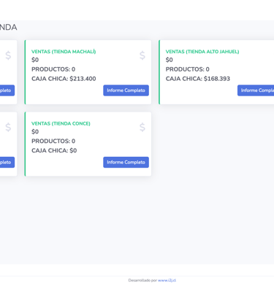Image resolution: width=274 pixels, height=291 pixels.
Task: Open Informe Completo for Tienda Conce
Action: [126, 162]
